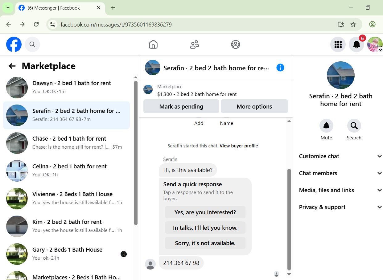Expand the Chat members section

coord(341,173)
